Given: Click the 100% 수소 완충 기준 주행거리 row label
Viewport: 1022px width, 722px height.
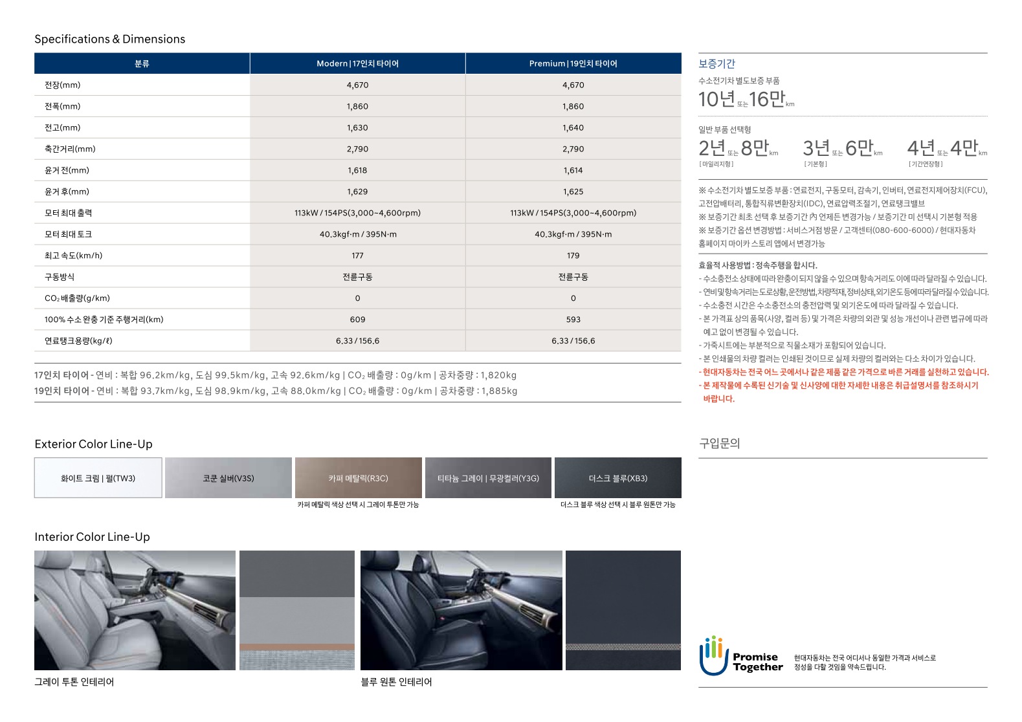Looking at the screenshot, I should 104,320.
